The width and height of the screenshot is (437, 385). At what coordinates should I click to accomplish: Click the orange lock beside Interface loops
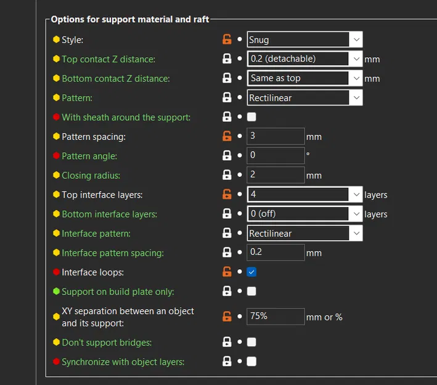click(x=227, y=272)
